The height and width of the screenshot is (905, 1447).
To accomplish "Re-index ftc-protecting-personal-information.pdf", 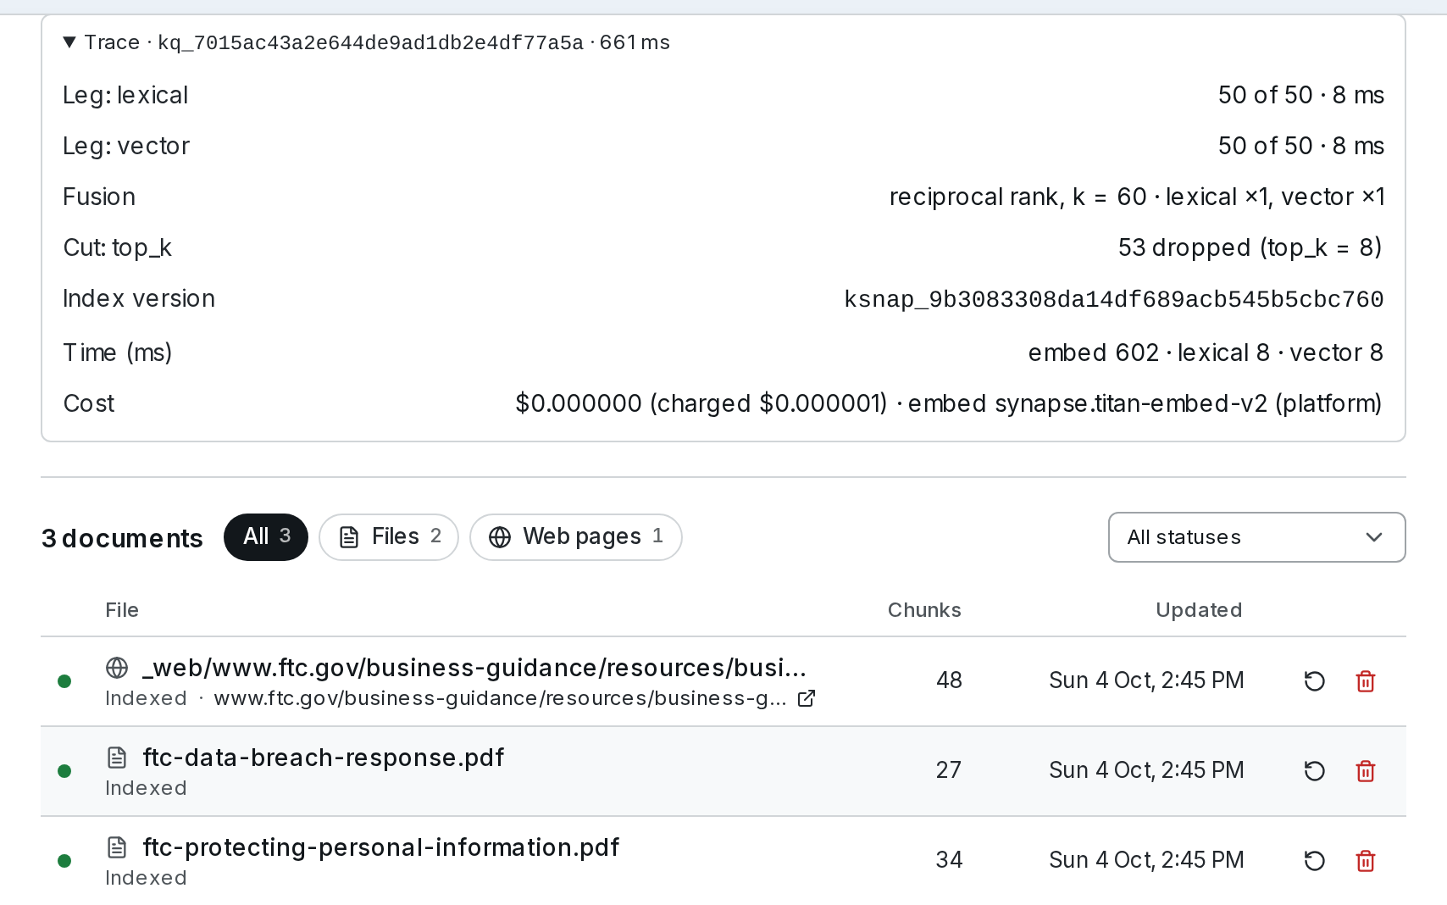I will [1314, 861].
